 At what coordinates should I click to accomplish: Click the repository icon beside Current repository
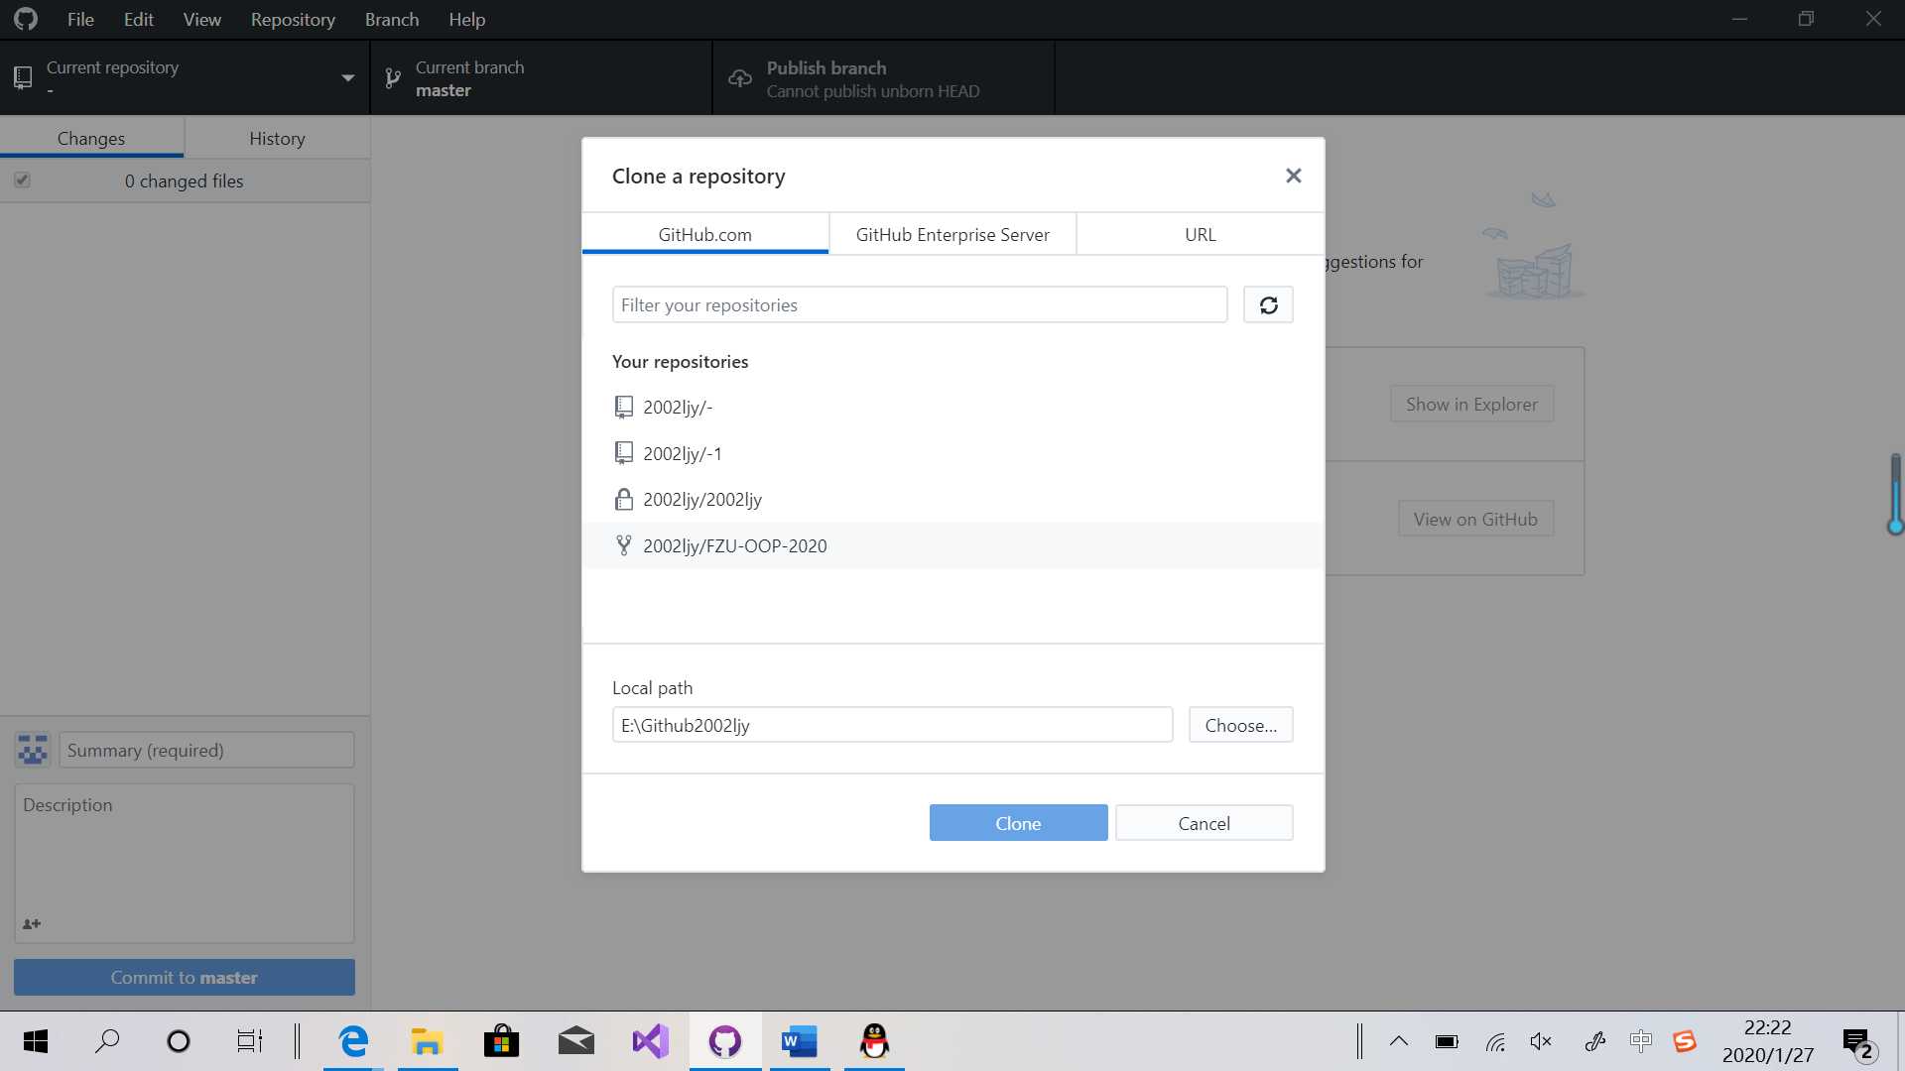tap(23, 77)
